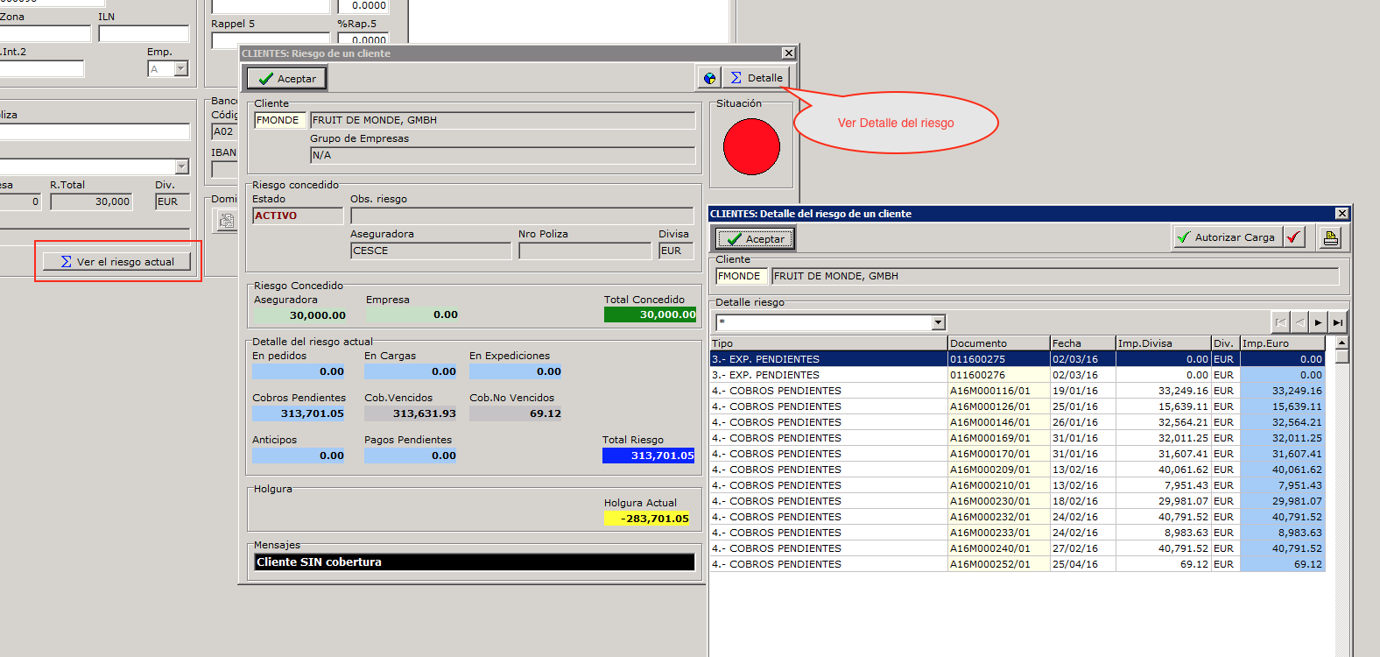Click the Domicilio document icon button
The height and width of the screenshot is (657, 1380).
(227, 221)
